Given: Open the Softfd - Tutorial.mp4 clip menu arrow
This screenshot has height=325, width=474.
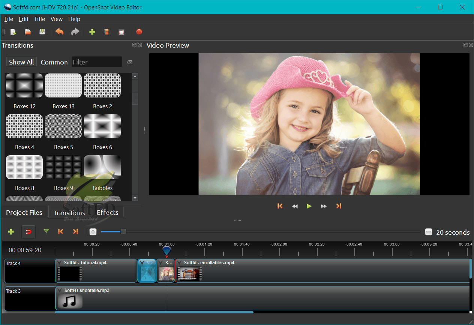Looking at the screenshot, I should click(x=60, y=263).
